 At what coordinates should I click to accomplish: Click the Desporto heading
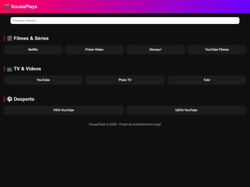(24, 99)
